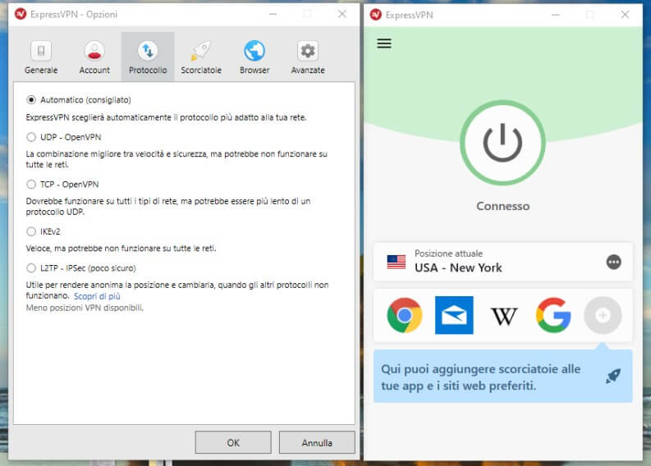
Task: Click the 'Qui puoi aggiungere scorciatoie' tip banner
Action: pyautogui.click(x=502, y=376)
